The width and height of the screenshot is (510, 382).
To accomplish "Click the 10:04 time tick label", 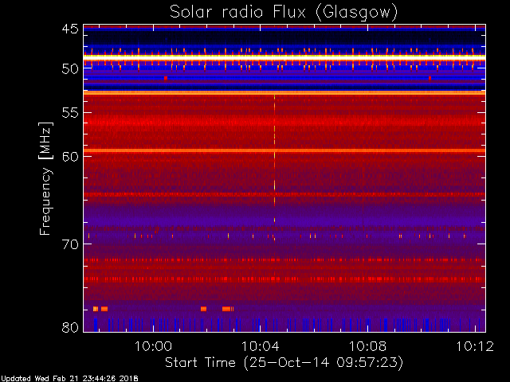I will pyautogui.click(x=261, y=346).
